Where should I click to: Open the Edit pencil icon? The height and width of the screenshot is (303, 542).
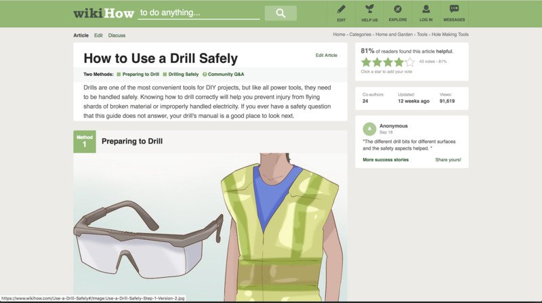(341, 9)
